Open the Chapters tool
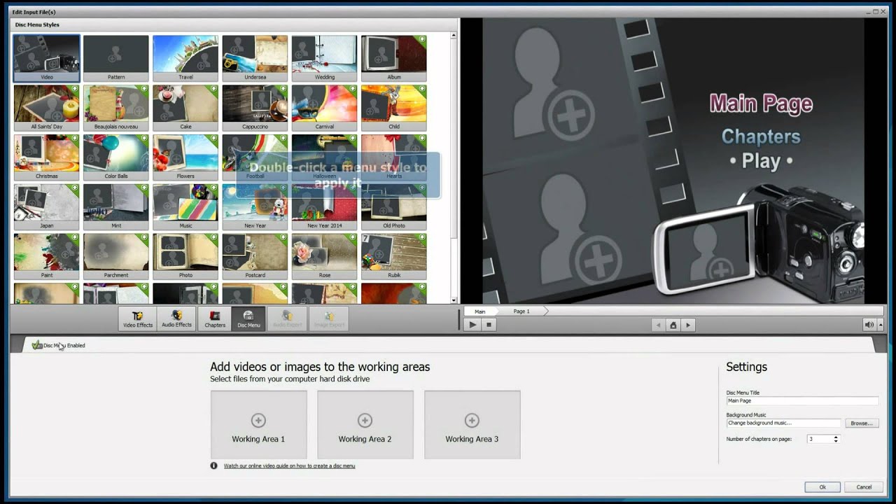Viewport: 896px width, 504px height. click(215, 318)
